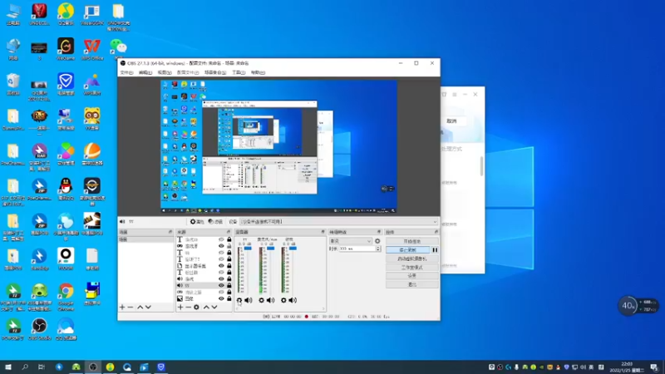This screenshot has height=374, width=665.
Task: Click Start Virtual Camera button
Action: (x=411, y=258)
